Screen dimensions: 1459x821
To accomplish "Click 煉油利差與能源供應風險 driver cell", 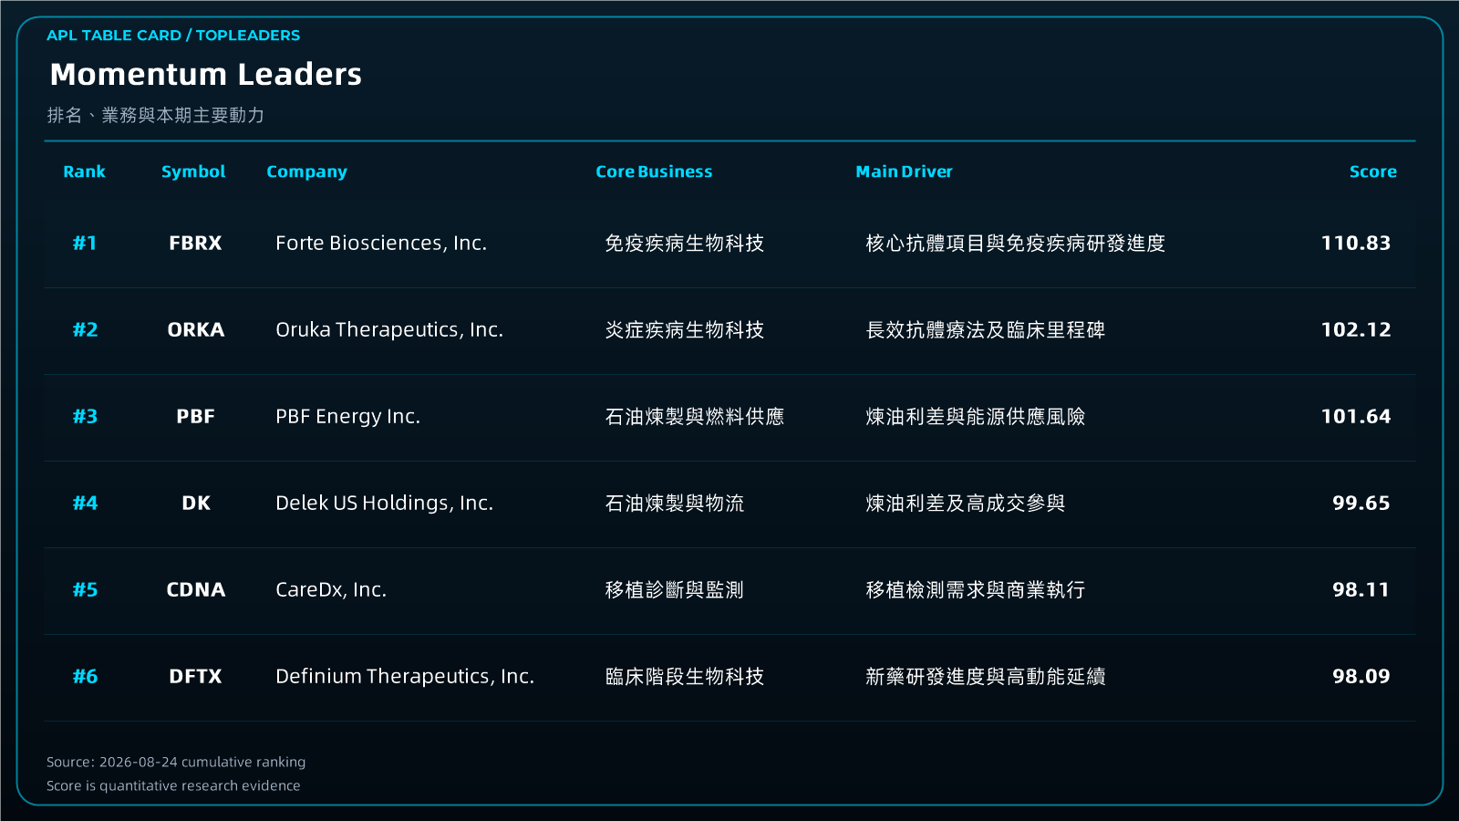I will 976,416.
